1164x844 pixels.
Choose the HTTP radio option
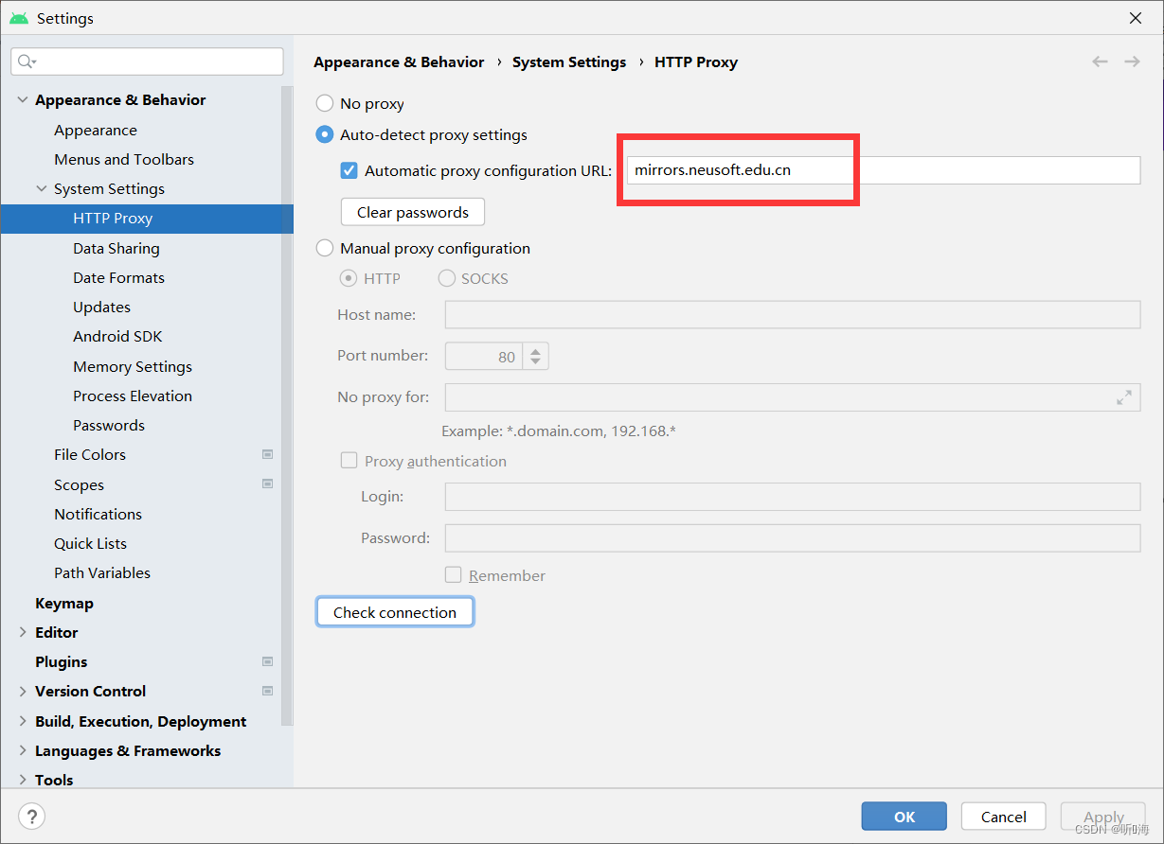pos(349,278)
